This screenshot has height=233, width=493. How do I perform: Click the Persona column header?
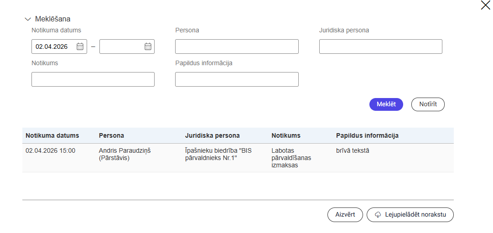(x=111, y=135)
